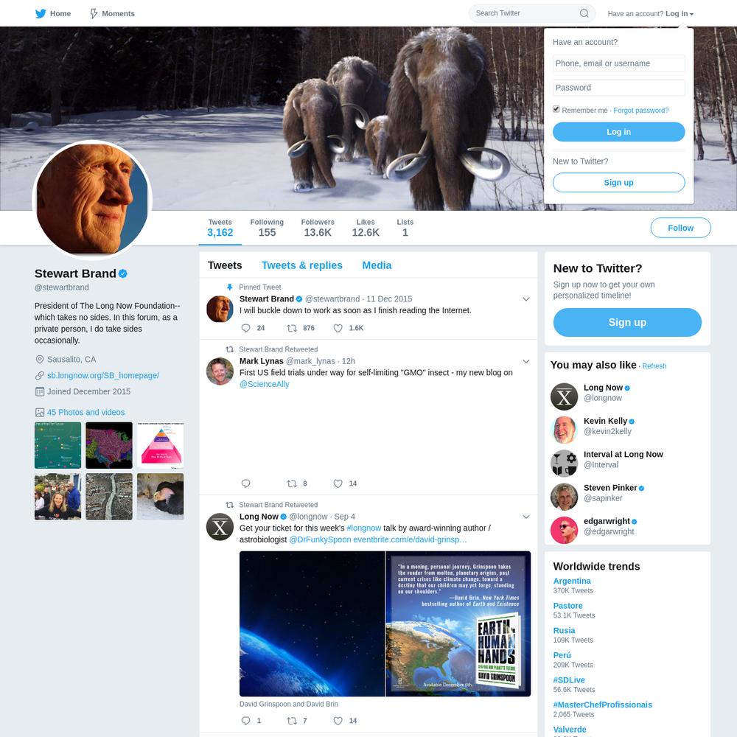This screenshot has width=737, height=737.
Task: Open the #SDLive trend
Action: [569, 680]
